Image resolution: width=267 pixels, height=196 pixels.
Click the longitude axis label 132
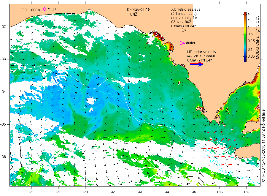pyautogui.click(x=112, y=192)
